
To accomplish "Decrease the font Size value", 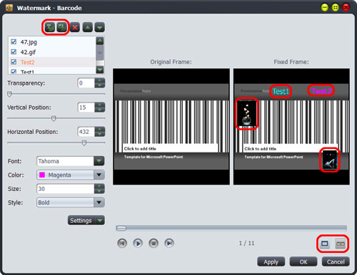I will point(99,191).
